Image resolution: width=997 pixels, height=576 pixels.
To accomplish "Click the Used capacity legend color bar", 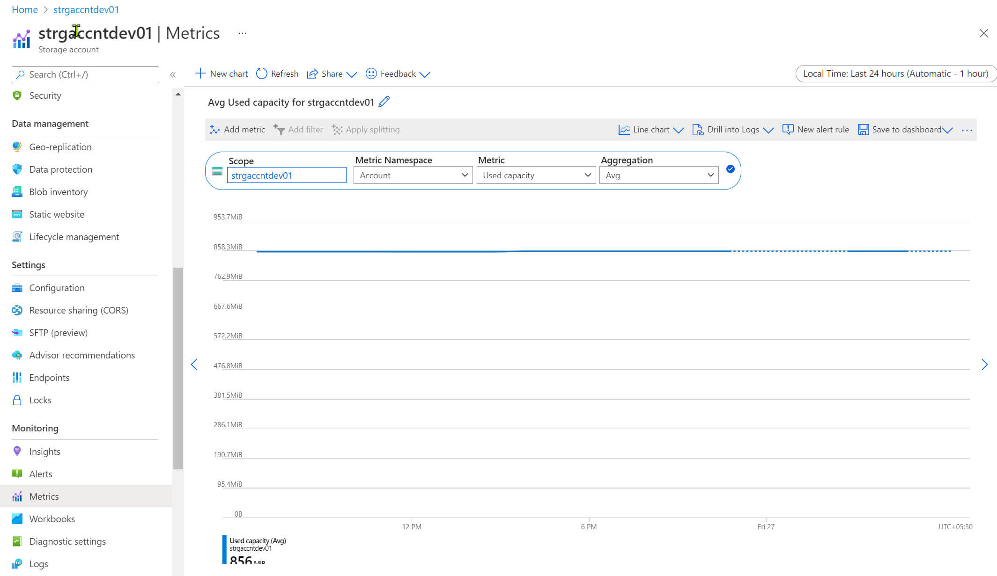I will pyautogui.click(x=224, y=549).
